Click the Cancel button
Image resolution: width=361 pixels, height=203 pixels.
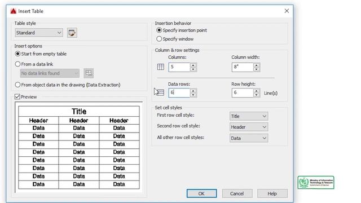click(x=237, y=193)
